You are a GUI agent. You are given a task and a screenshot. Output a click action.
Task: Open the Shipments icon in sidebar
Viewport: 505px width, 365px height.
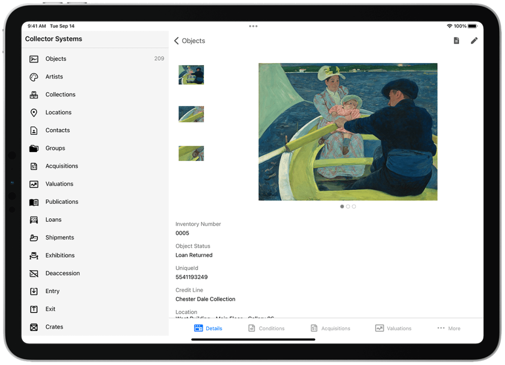(34, 238)
